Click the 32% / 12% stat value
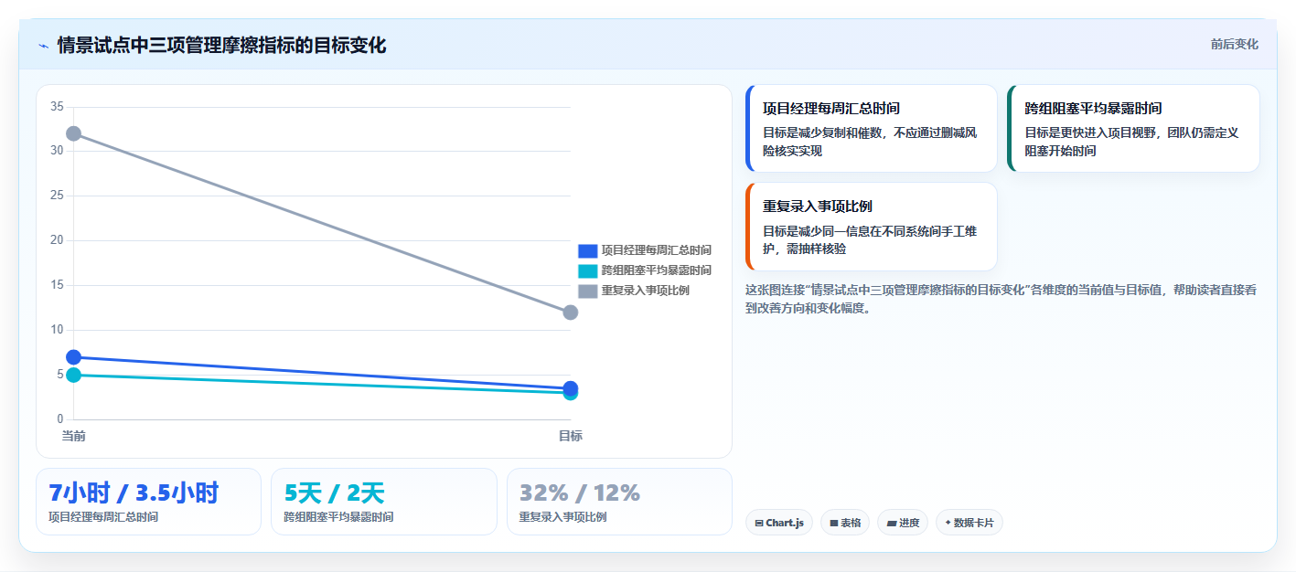This screenshot has width=1296, height=572. [580, 493]
